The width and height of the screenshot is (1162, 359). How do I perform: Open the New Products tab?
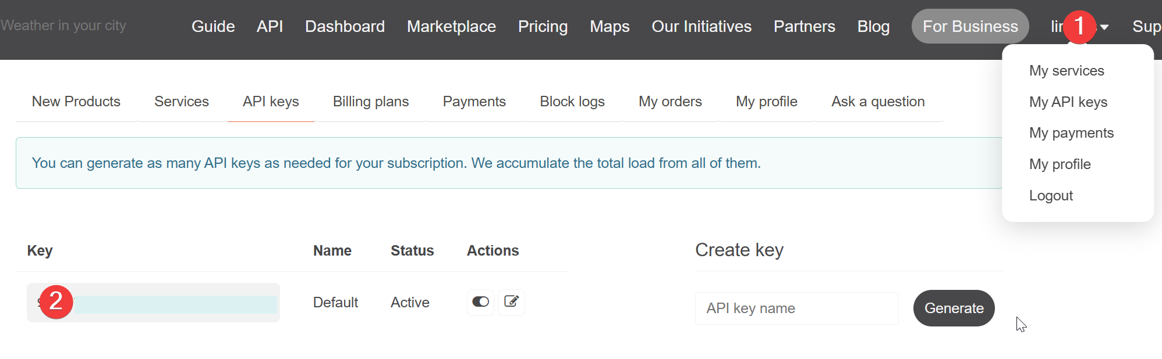coord(76,102)
